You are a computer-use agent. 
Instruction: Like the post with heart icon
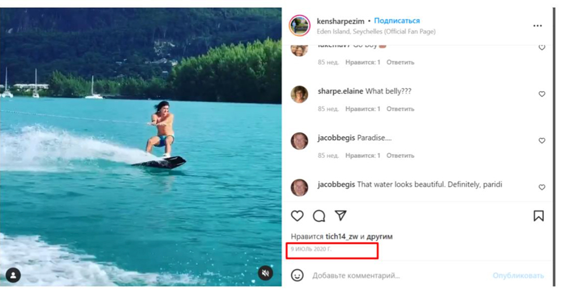(297, 216)
